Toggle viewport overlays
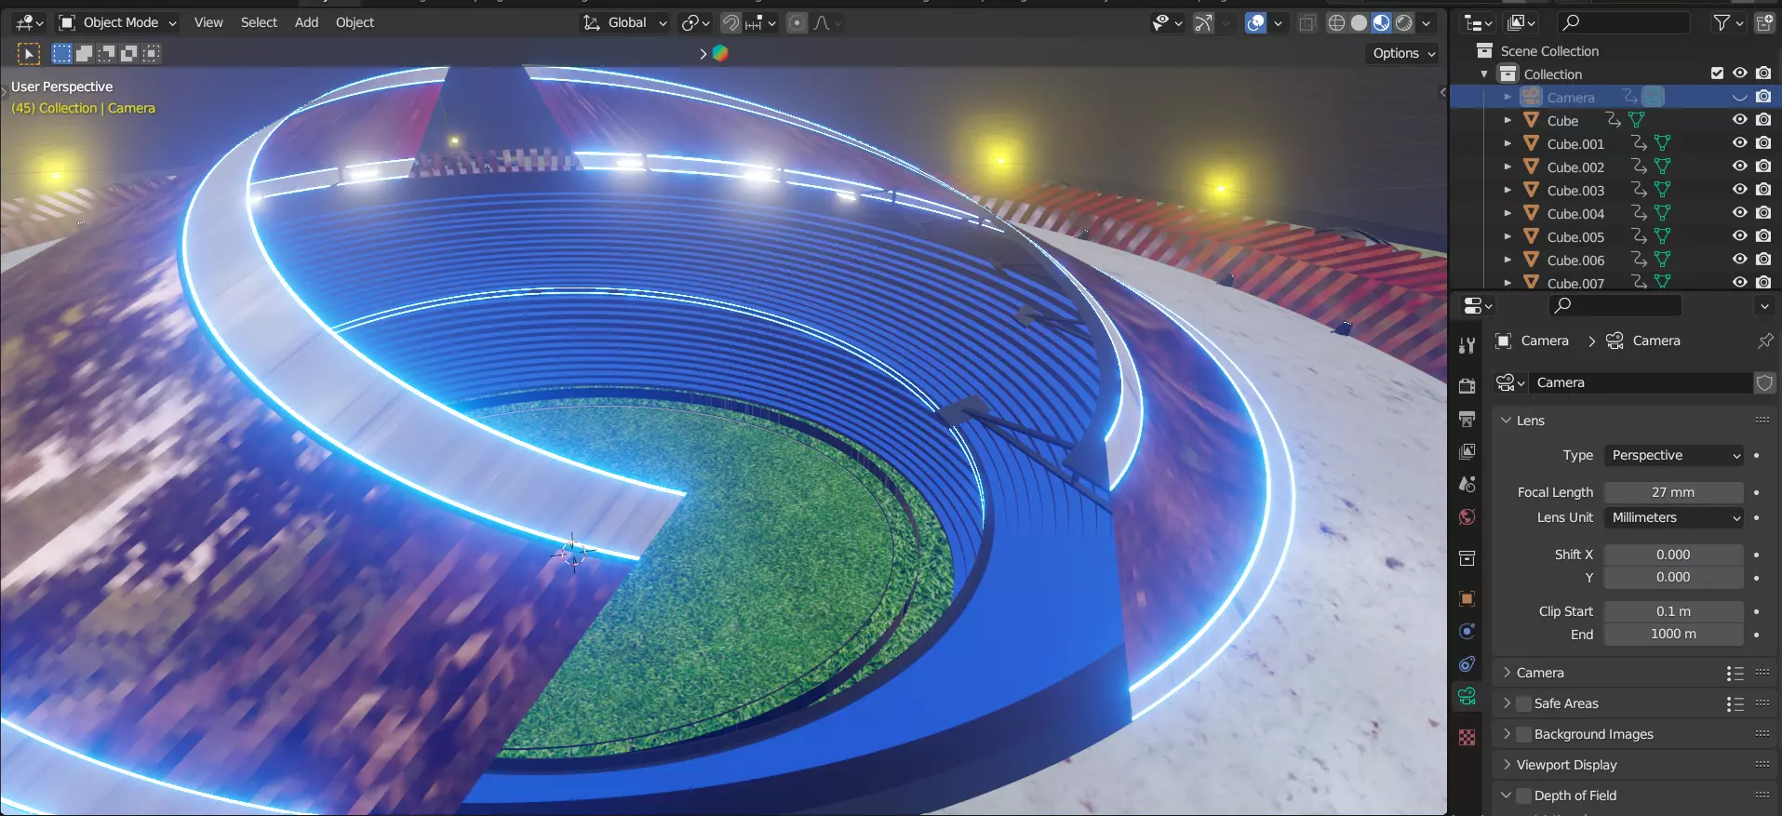Viewport: 1782px width, 816px height. 1255,22
